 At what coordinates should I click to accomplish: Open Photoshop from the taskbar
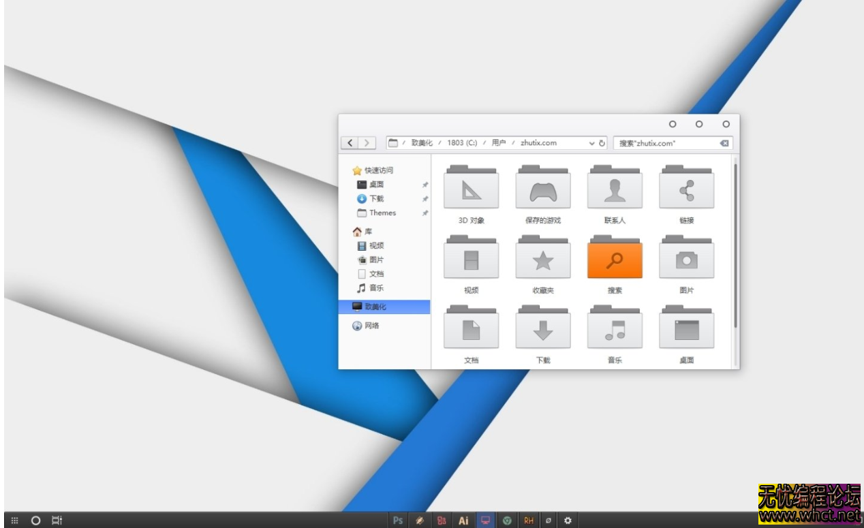click(397, 520)
